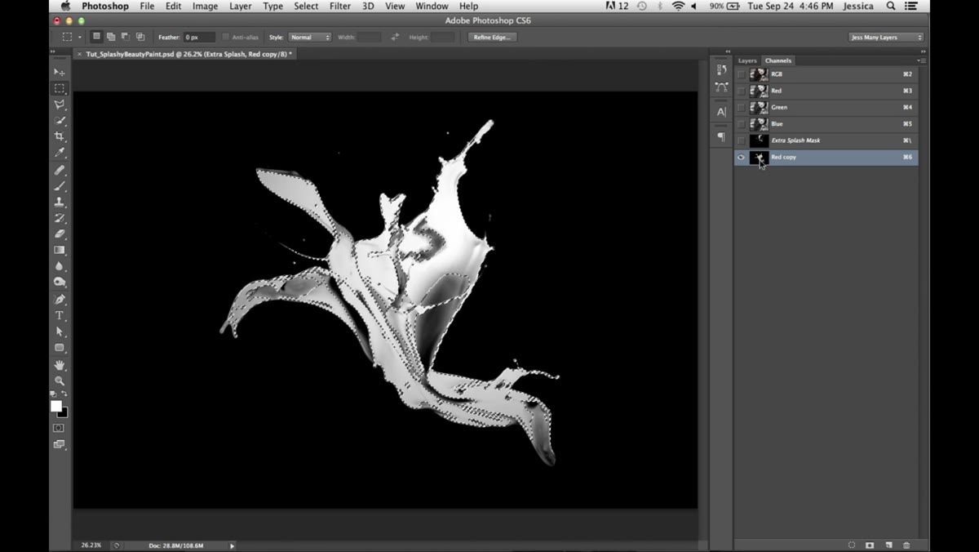
Task: Hide the Red copy channel eye
Action: [741, 157]
